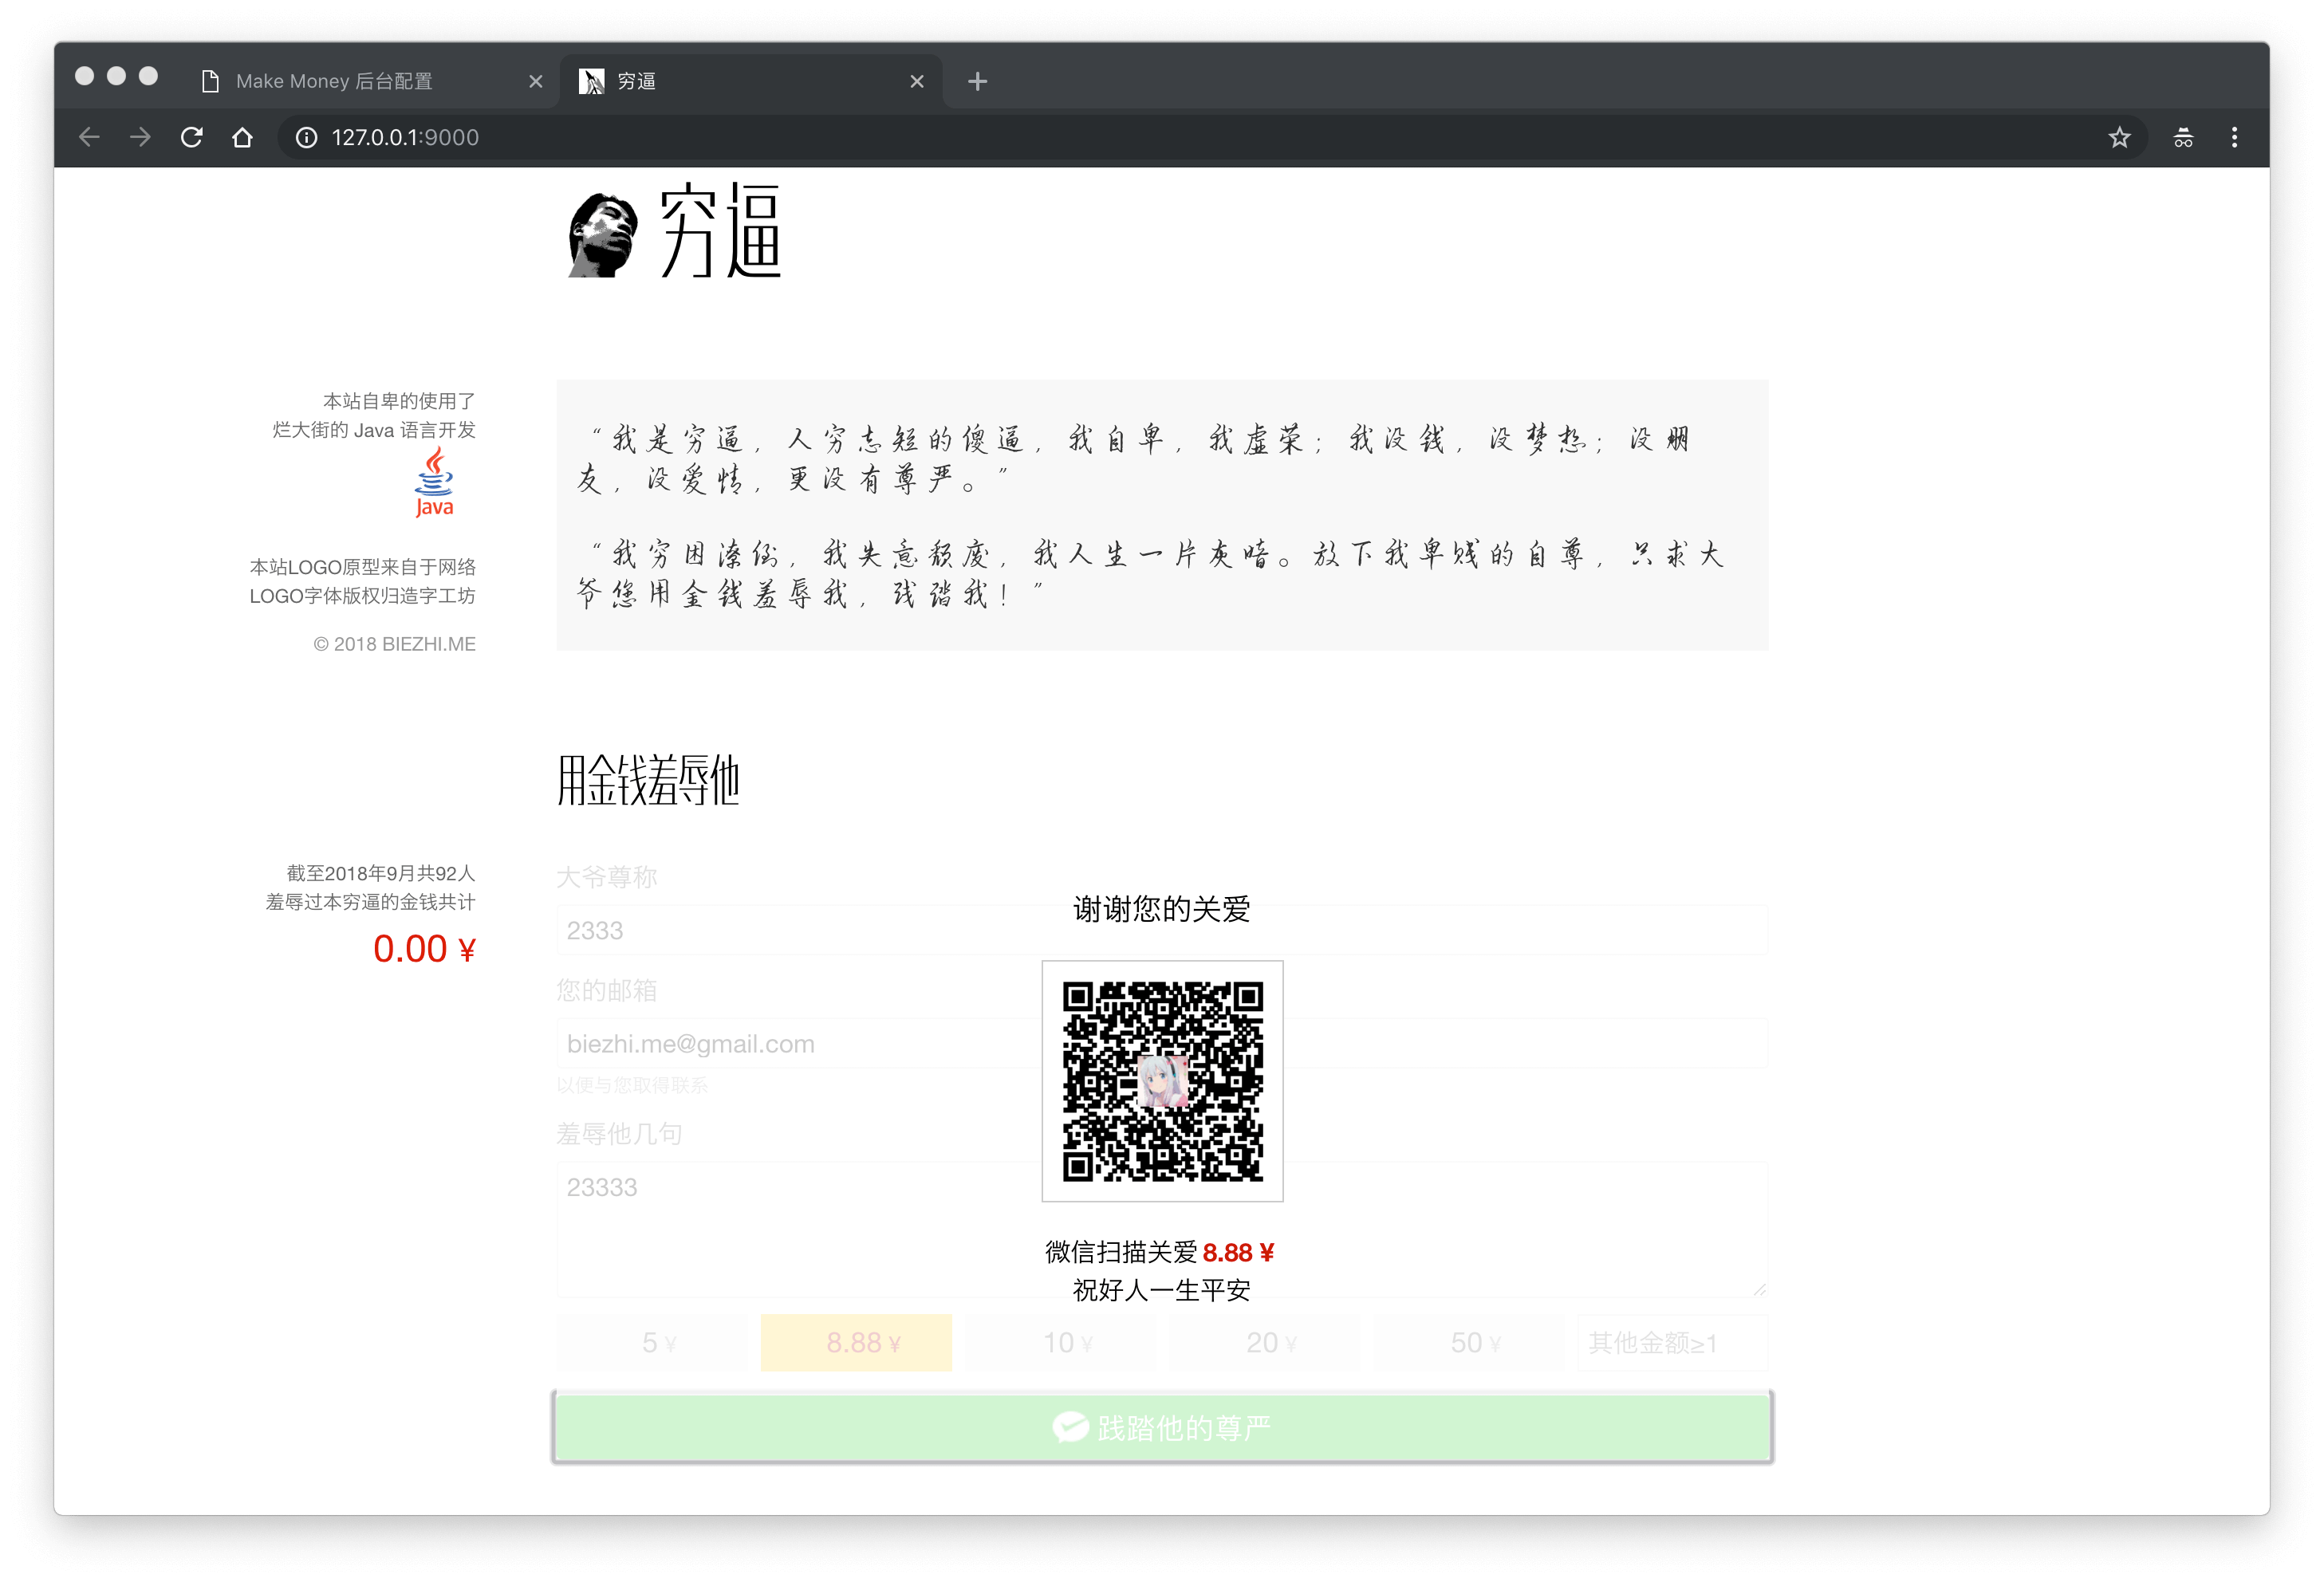The image size is (2324, 1582).
Task: Click the 穷逼 logo title text
Action: (720, 231)
